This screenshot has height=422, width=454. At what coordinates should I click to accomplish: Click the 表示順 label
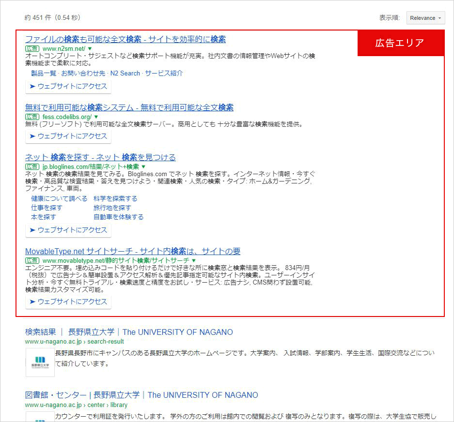click(390, 18)
